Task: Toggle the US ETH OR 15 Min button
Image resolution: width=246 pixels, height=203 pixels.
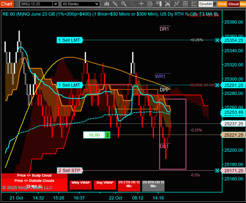Action: [129, 186]
